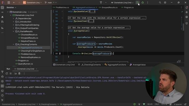Close the AggregateFunctions.cs tab
The image size is (189, 106).
97,7
